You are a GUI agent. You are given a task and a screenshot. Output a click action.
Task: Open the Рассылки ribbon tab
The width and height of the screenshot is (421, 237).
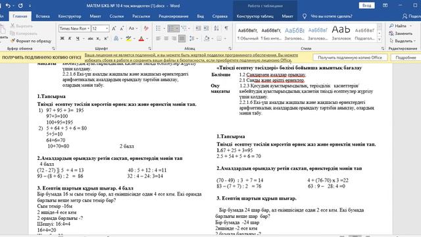[141, 16]
